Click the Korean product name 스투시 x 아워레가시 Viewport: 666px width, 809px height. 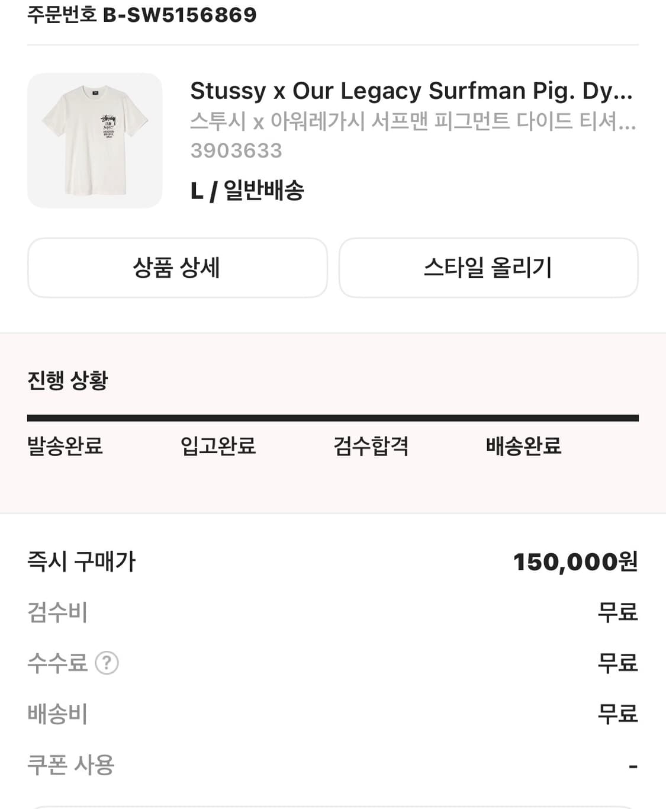point(413,121)
